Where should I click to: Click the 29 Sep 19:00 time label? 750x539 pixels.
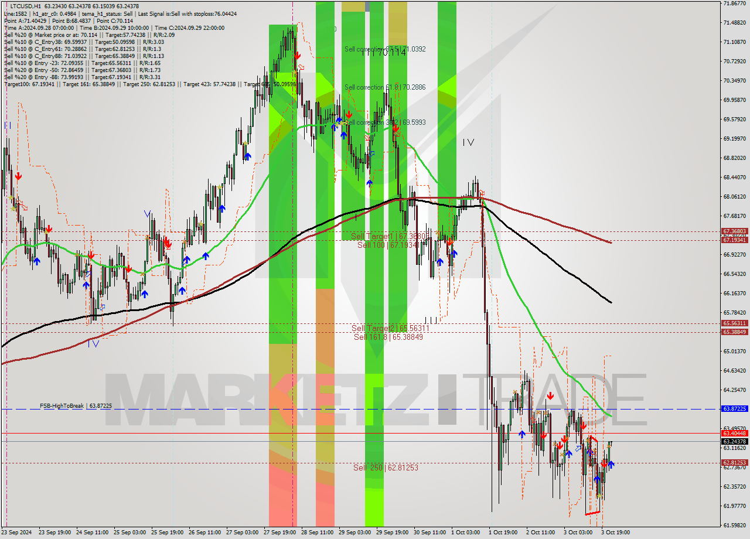(393, 533)
